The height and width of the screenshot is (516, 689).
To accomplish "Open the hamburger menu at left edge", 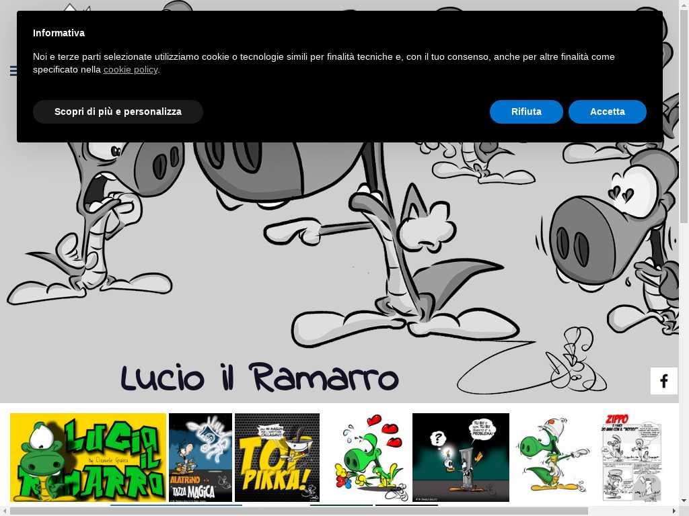I will [13, 71].
